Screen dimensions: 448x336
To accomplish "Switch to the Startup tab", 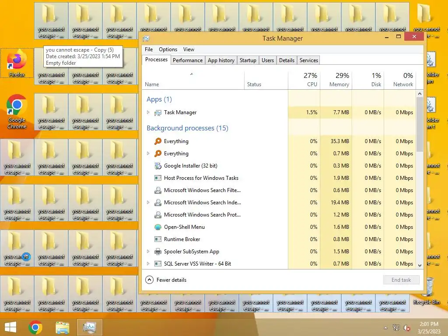I will click(248, 60).
